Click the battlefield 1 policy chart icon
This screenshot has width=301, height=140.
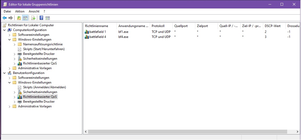87,32
